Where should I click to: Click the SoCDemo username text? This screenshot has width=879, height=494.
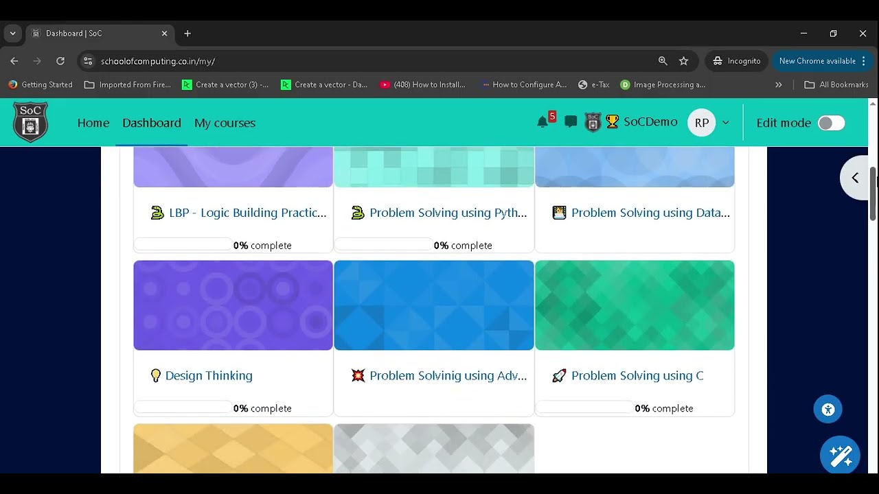click(650, 121)
